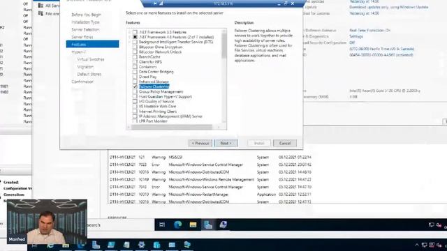Select the Internet Printing Client feature label
Image resolution: width=447 pixels, height=251 pixels.
click(x=158, y=112)
